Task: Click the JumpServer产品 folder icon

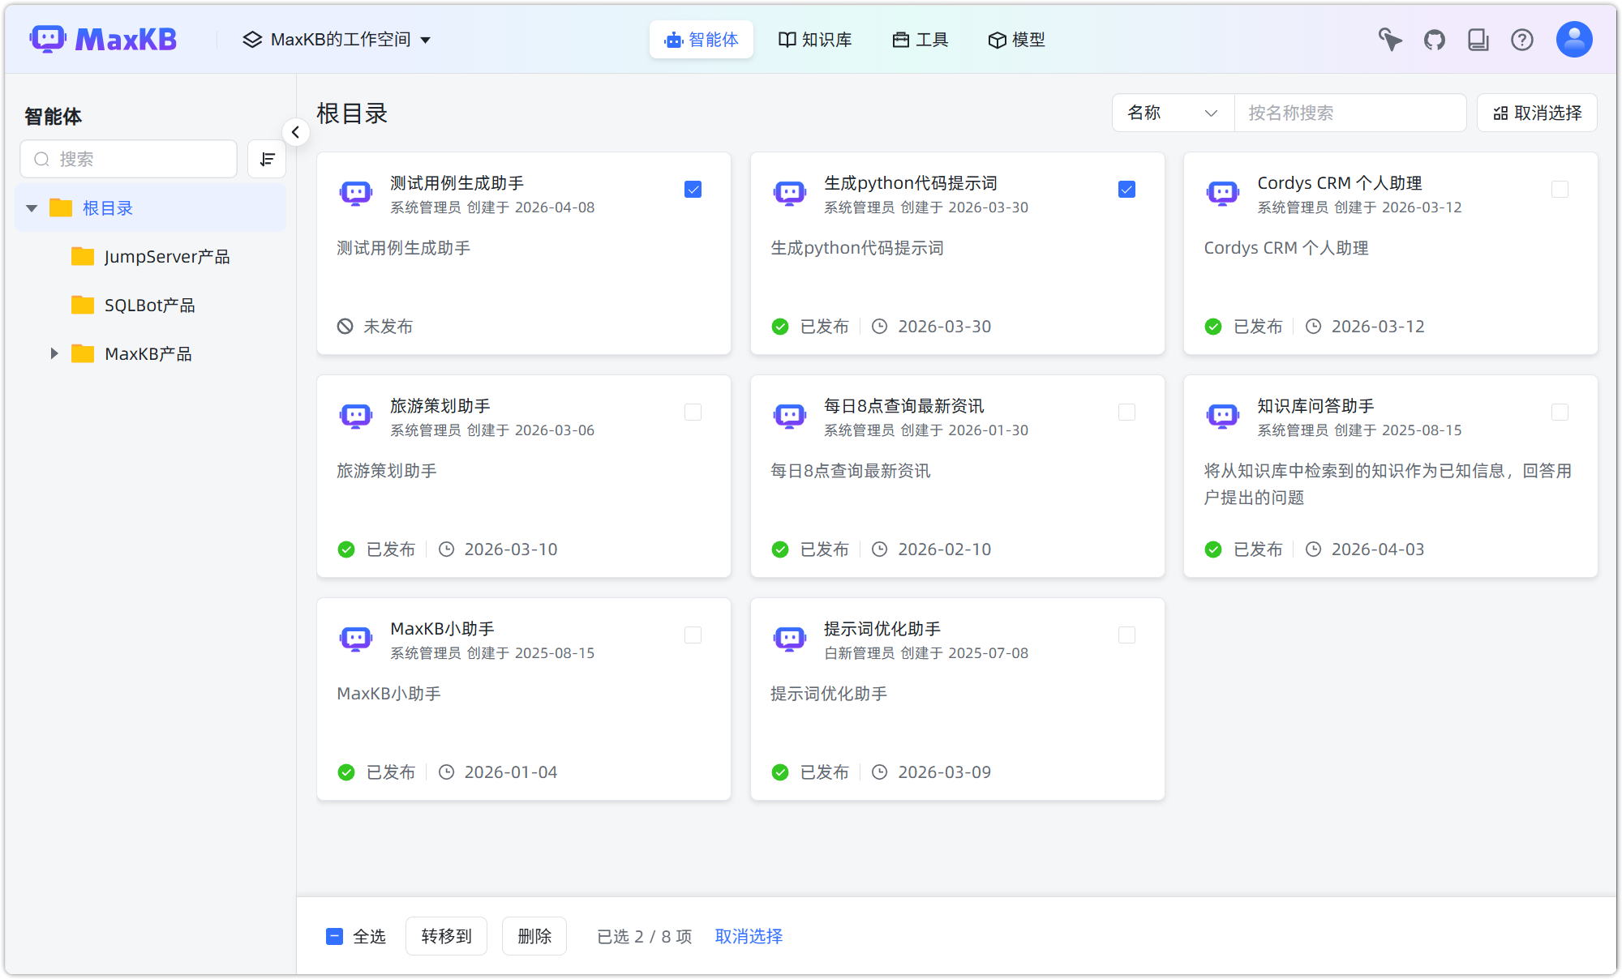Action: pos(83,256)
